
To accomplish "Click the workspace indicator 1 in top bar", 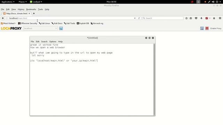I will (x=198, y=2).
